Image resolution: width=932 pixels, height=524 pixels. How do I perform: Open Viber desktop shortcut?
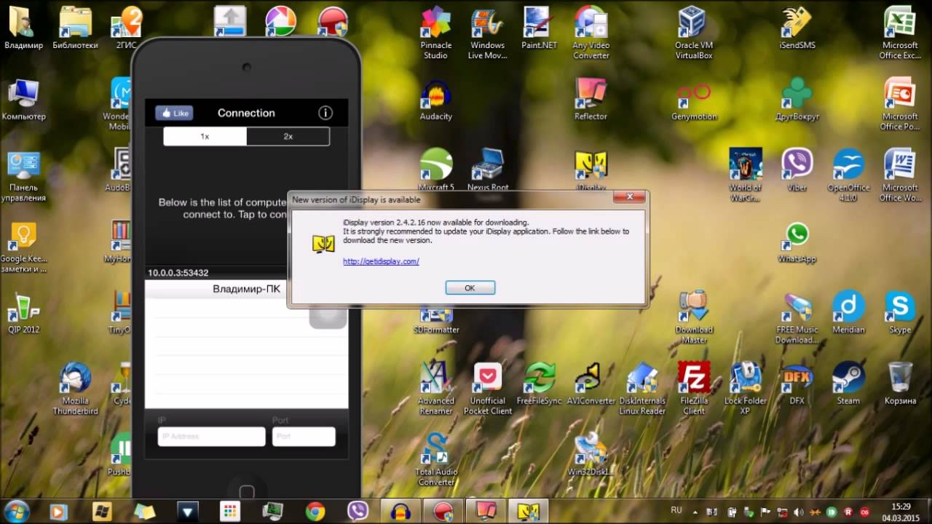click(x=797, y=170)
